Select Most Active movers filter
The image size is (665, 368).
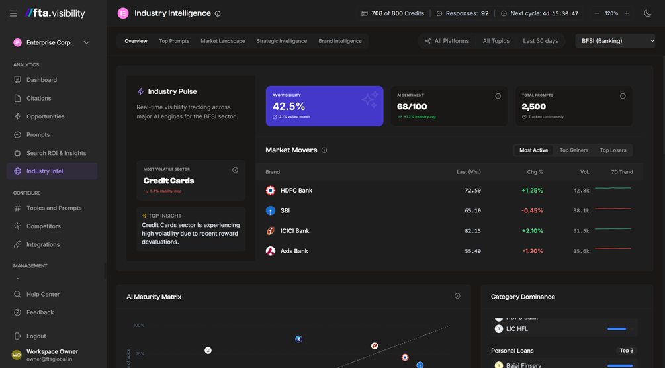533,150
